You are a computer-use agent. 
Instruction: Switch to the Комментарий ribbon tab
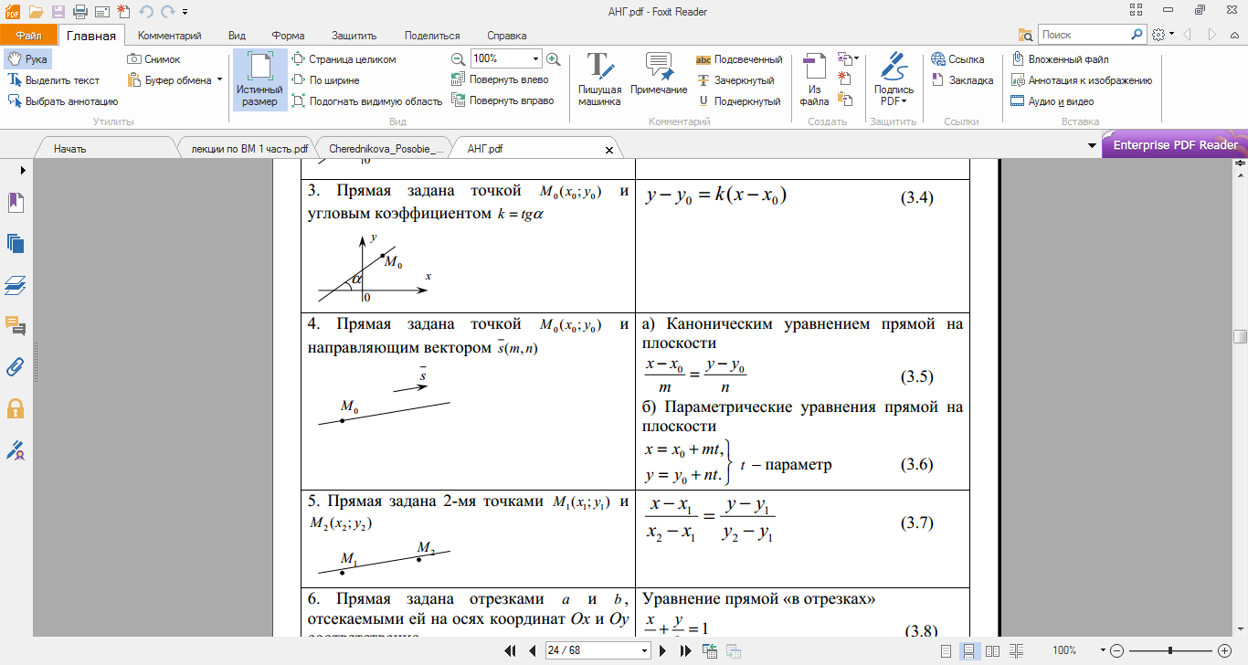point(169,36)
